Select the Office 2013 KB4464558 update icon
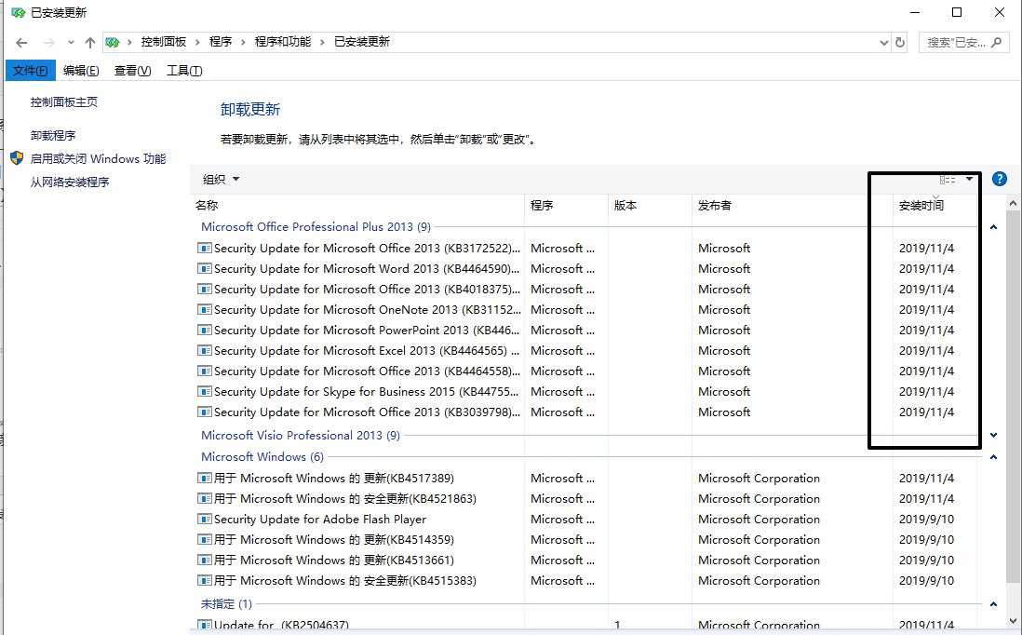The width and height of the screenshot is (1022, 635). 205,371
